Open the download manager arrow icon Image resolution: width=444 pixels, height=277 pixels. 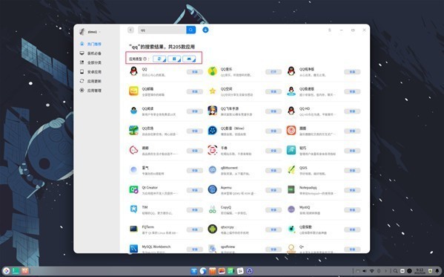[x=205, y=30]
